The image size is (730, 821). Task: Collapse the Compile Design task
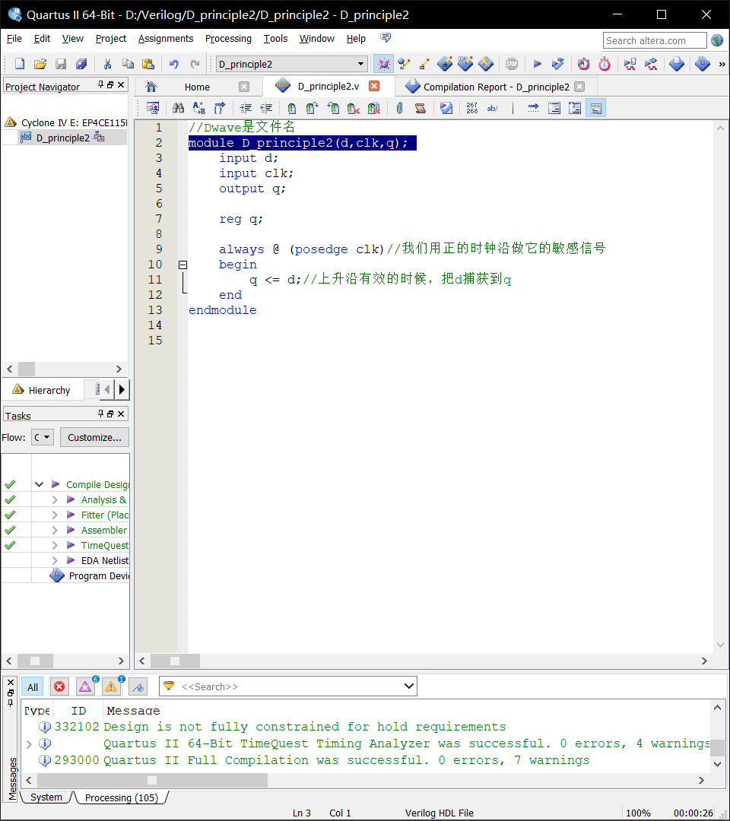pos(39,484)
